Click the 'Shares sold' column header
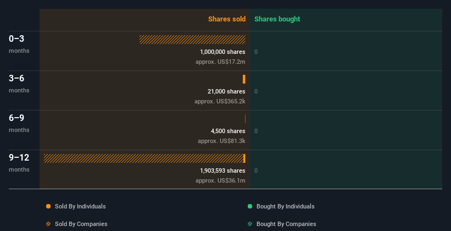 coord(227,19)
